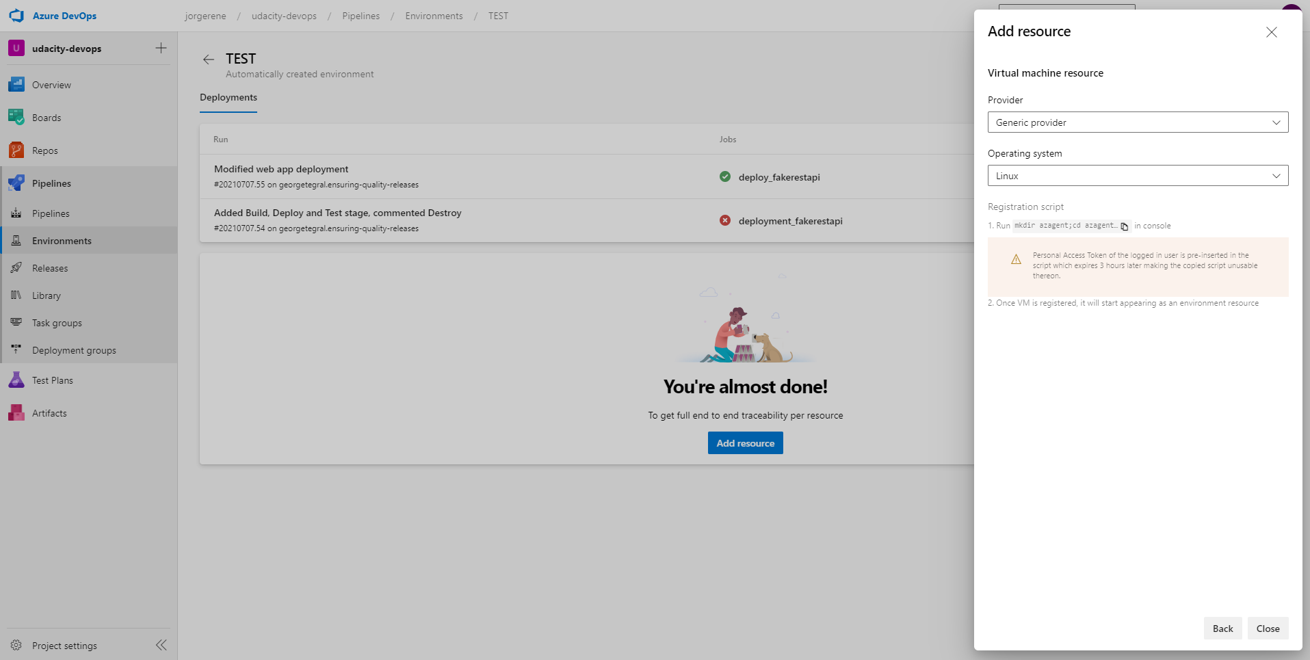Image resolution: width=1310 pixels, height=660 pixels.
Task: Click the Azure DevOps title text
Action: tap(64, 16)
